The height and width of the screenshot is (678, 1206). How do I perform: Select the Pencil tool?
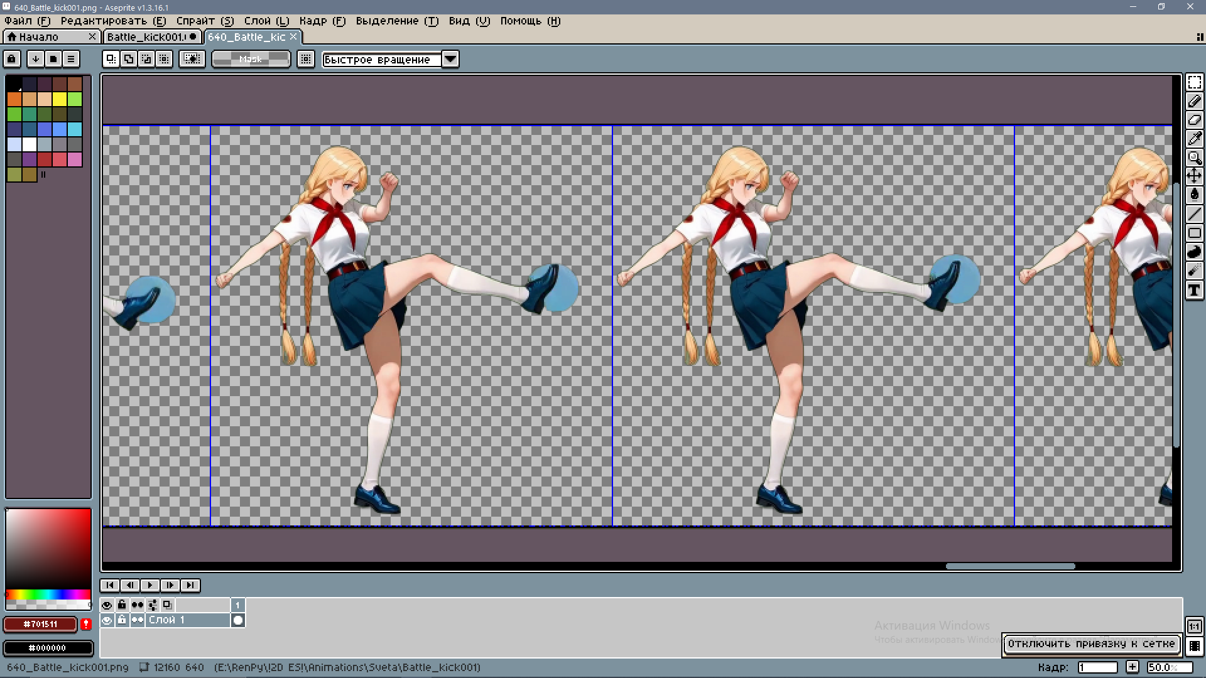tap(1194, 101)
